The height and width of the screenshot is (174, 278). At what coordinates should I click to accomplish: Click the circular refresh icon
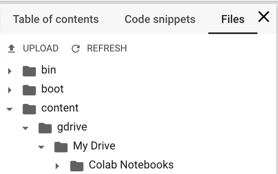[76, 49]
